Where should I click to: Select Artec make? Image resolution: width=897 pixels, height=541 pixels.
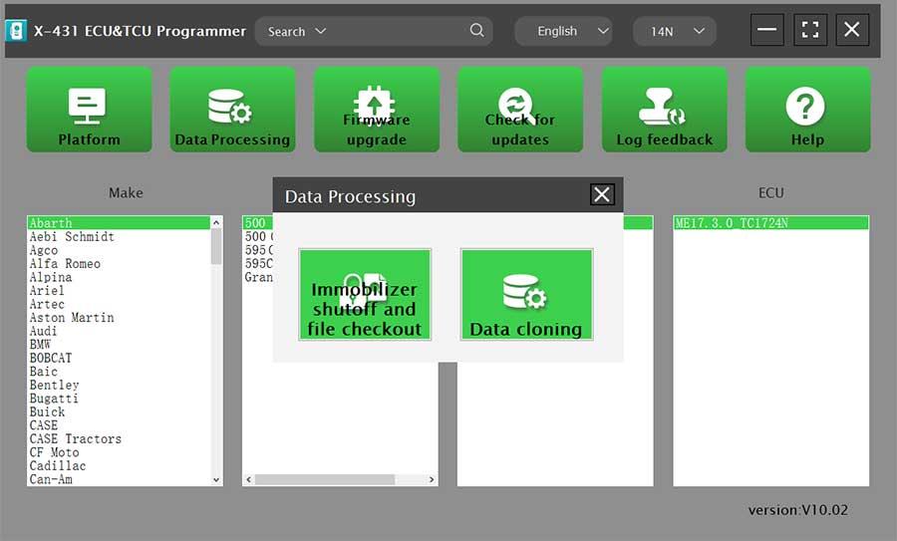(119, 304)
